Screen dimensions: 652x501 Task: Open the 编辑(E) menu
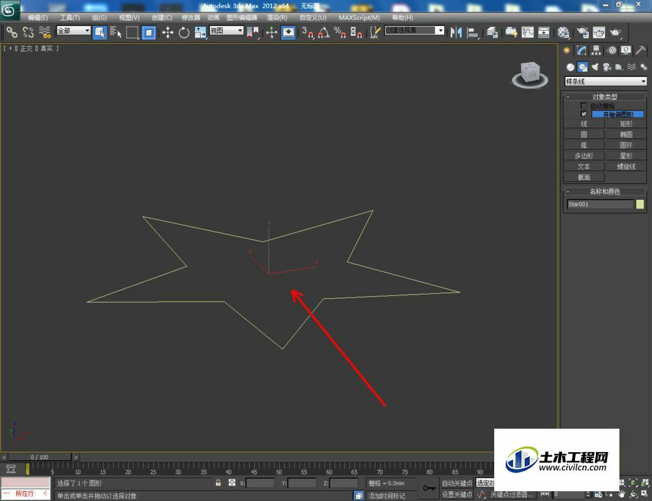pyautogui.click(x=37, y=18)
